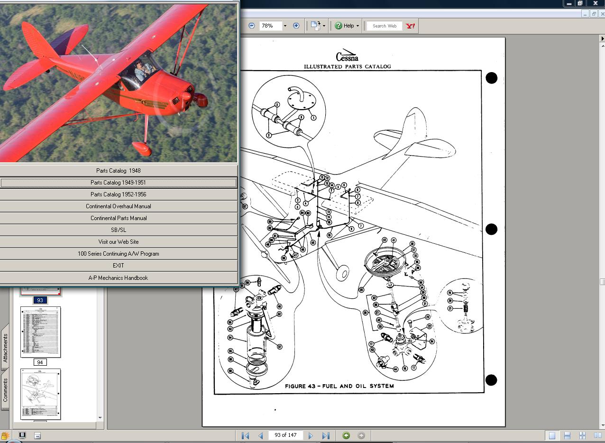The image size is (605, 443).
Task: Click the EXIT button
Action: point(119,266)
